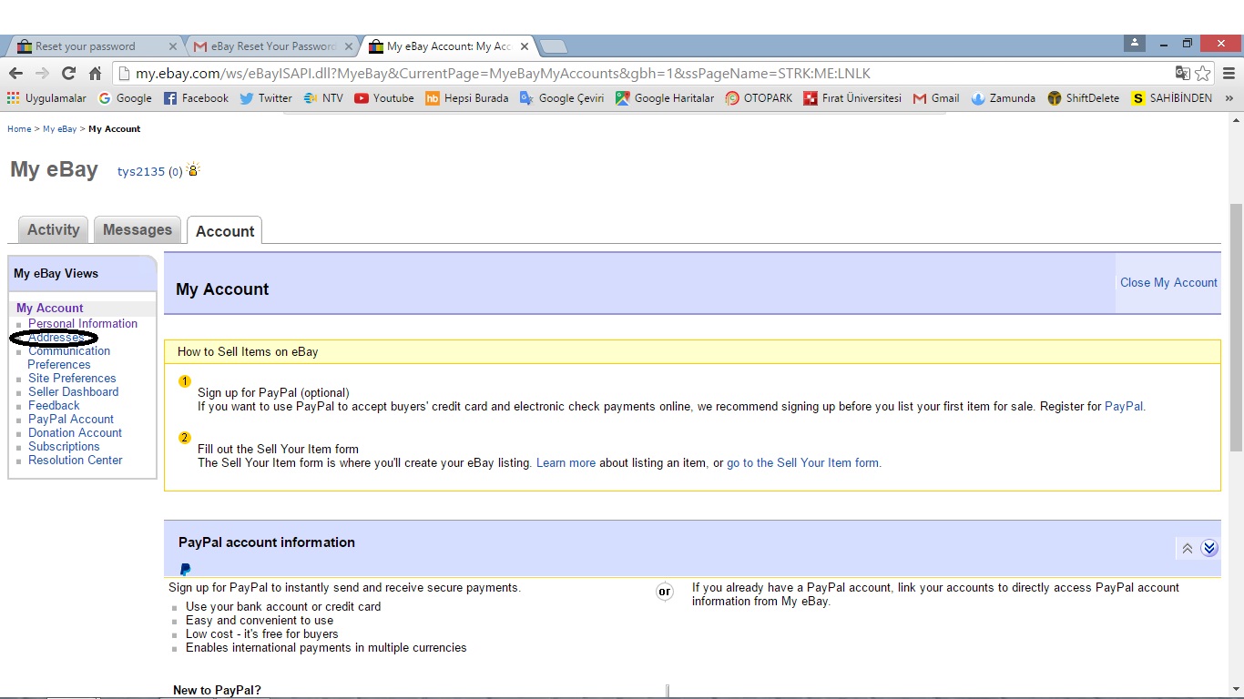This screenshot has height=699, width=1244.
Task: Reload the page with the refresh icon
Action: [x=68, y=74]
